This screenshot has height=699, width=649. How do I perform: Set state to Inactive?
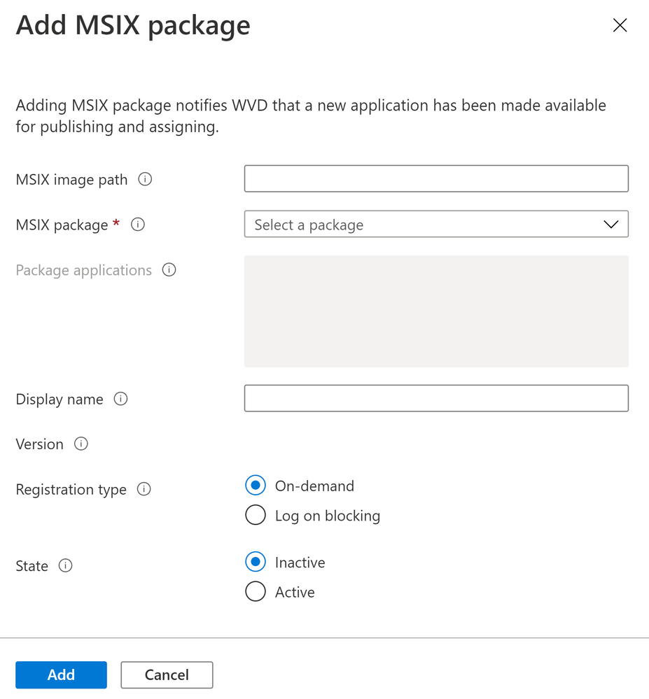click(x=256, y=562)
